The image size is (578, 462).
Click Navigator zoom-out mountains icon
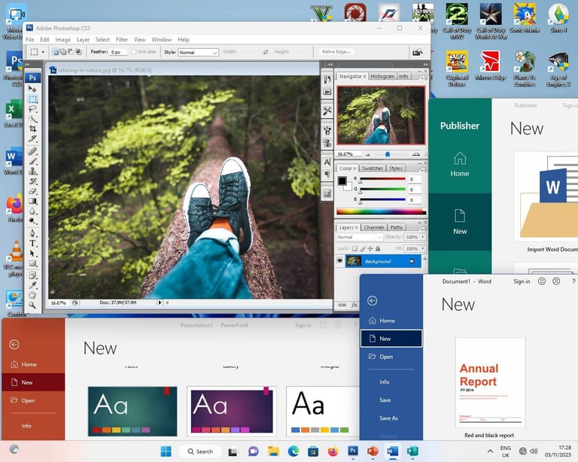pos(367,154)
